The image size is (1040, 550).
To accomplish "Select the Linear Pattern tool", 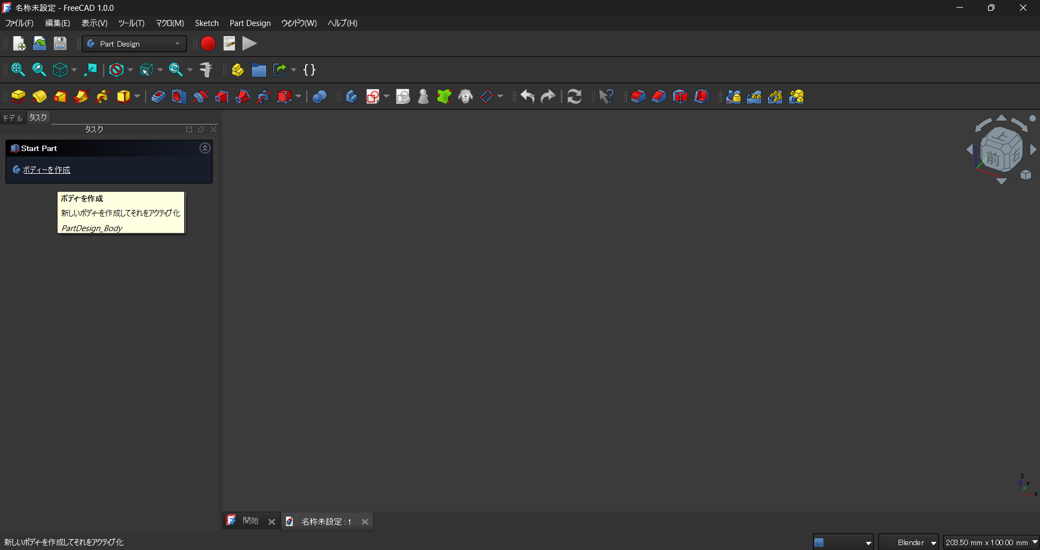I will click(x=754, y=97).
